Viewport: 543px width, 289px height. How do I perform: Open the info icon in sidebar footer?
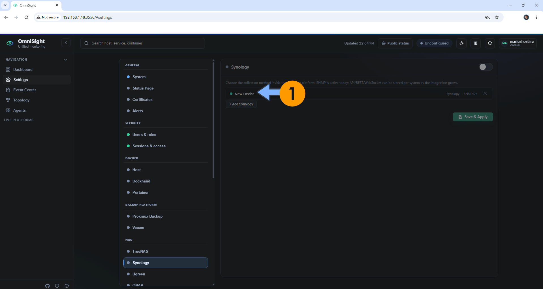pos(57,286)
